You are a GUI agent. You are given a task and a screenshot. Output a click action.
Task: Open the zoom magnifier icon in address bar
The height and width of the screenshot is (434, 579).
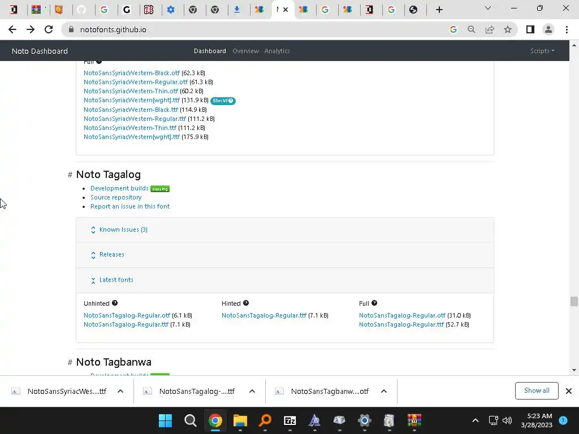[x=471, y=29]
